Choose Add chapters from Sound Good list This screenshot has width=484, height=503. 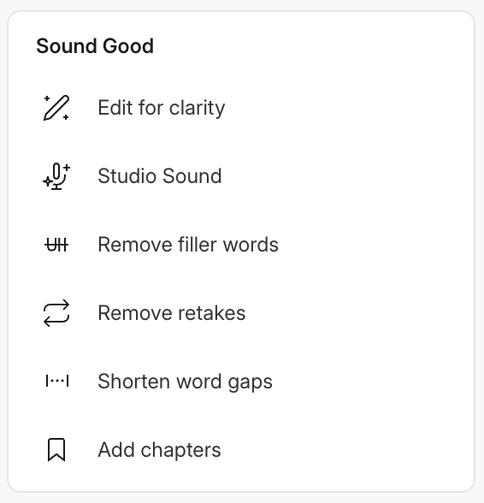tap(241, 450)
